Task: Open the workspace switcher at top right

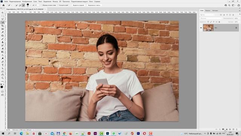Action: (233, 5)
